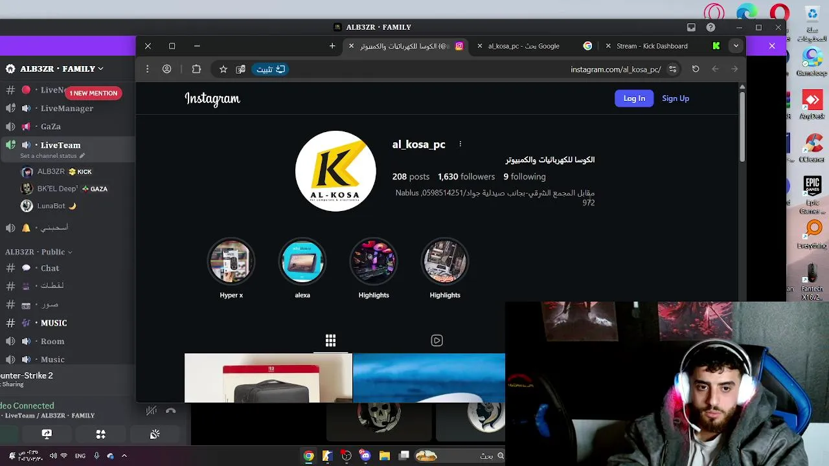This screenshot has width=829, height=466.
Task: Click the translate page icon in address bar
Action: [x=241, y=69]
